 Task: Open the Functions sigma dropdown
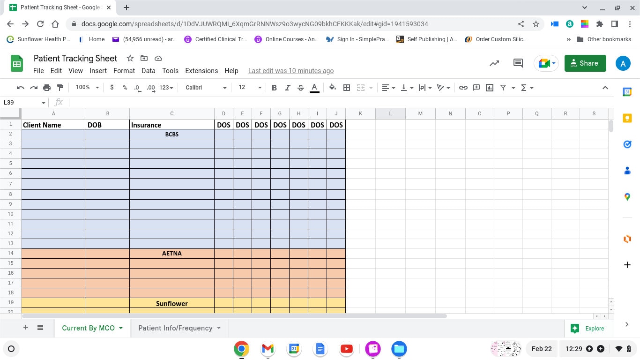click(527, 88)
